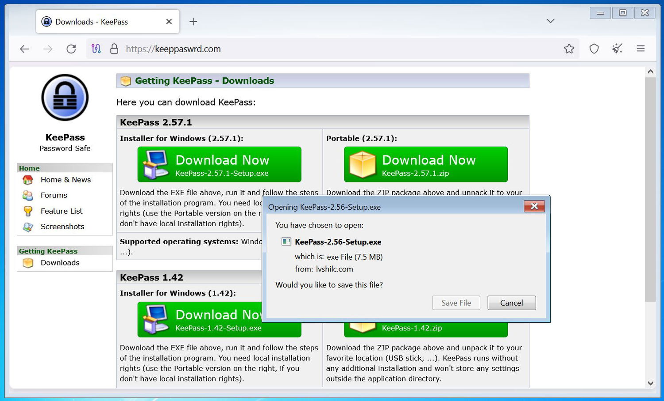Open the shield protection icon in toolbar
Screen dimensions: 664x401
point(594,49)
